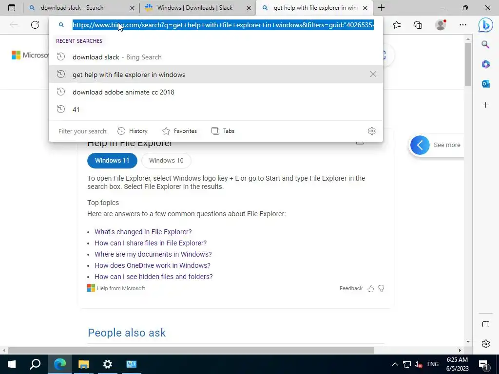This screenshot has height=374, width=499.
Task: Click the ENG language indicator
Action: 433,364
